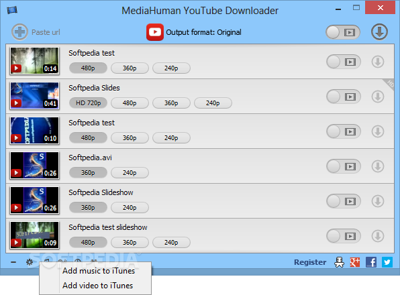The width and height of the screenshot is (400, 295).
Task: Toggle video switch for Softpedia test slideshow
Action: (x=344, y=236)
